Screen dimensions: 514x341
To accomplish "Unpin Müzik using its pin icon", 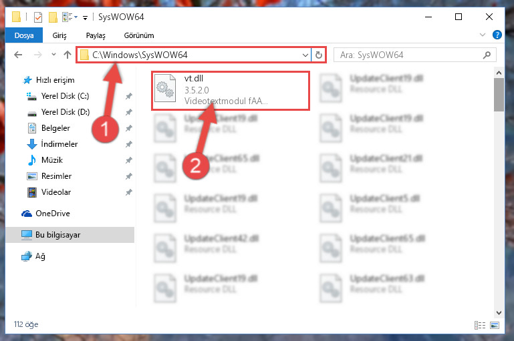I will [129, 160].
